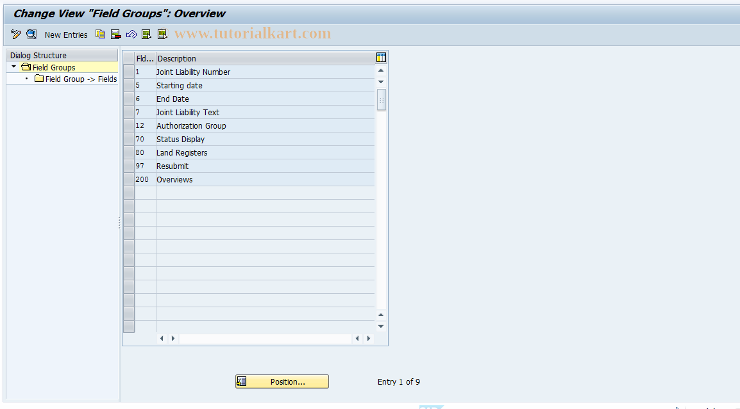The height and width of the screenshot is (409, 740).
Task: Click the page-up arrow near table bottom
Action: pos(381,315)
